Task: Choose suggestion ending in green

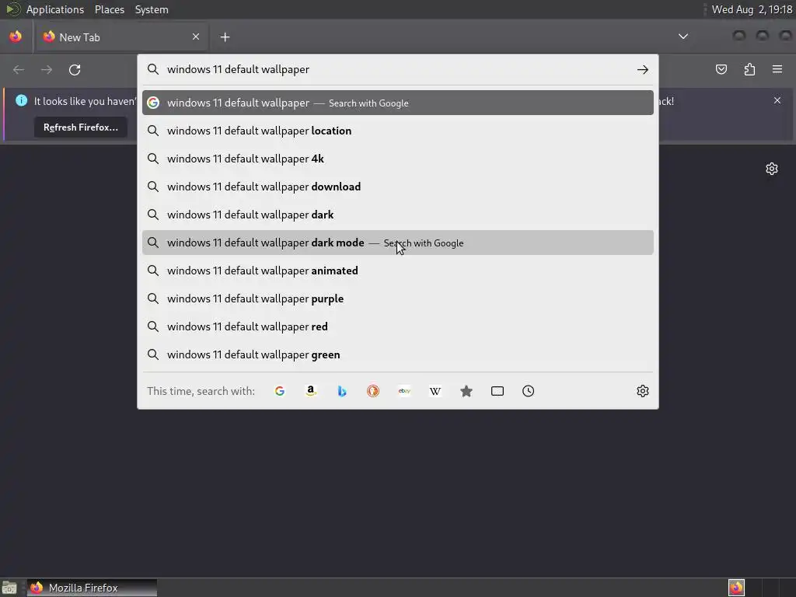Action: tap(398, 354)
